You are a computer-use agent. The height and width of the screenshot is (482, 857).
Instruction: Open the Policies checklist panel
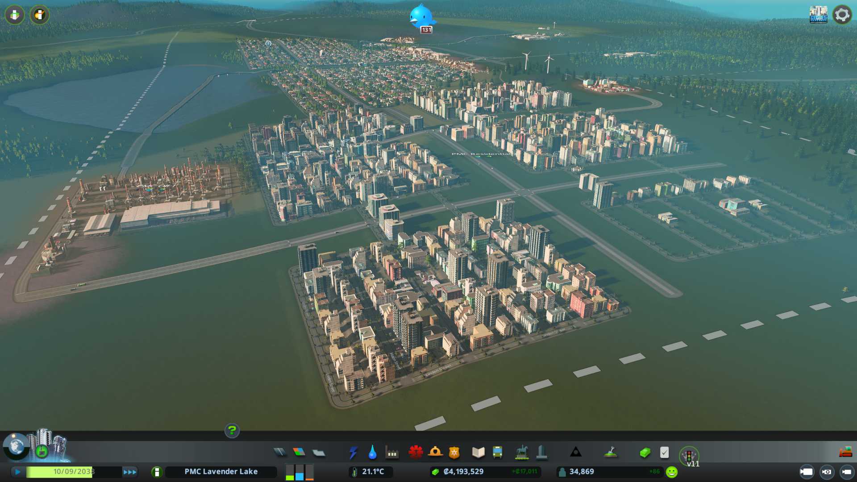(664, 453)
